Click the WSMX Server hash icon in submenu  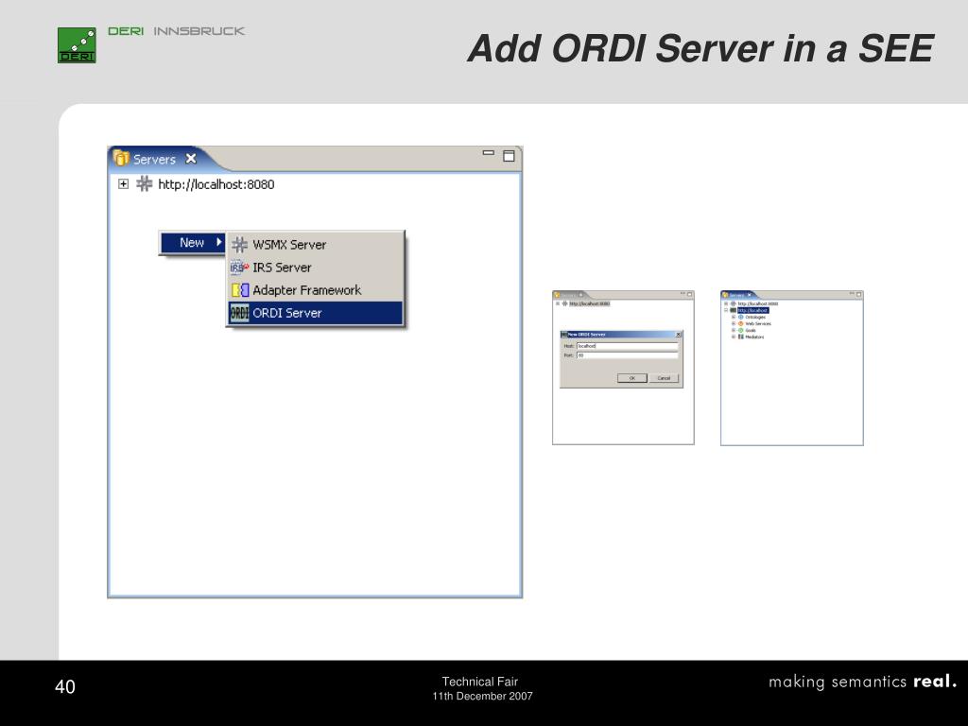239,245
